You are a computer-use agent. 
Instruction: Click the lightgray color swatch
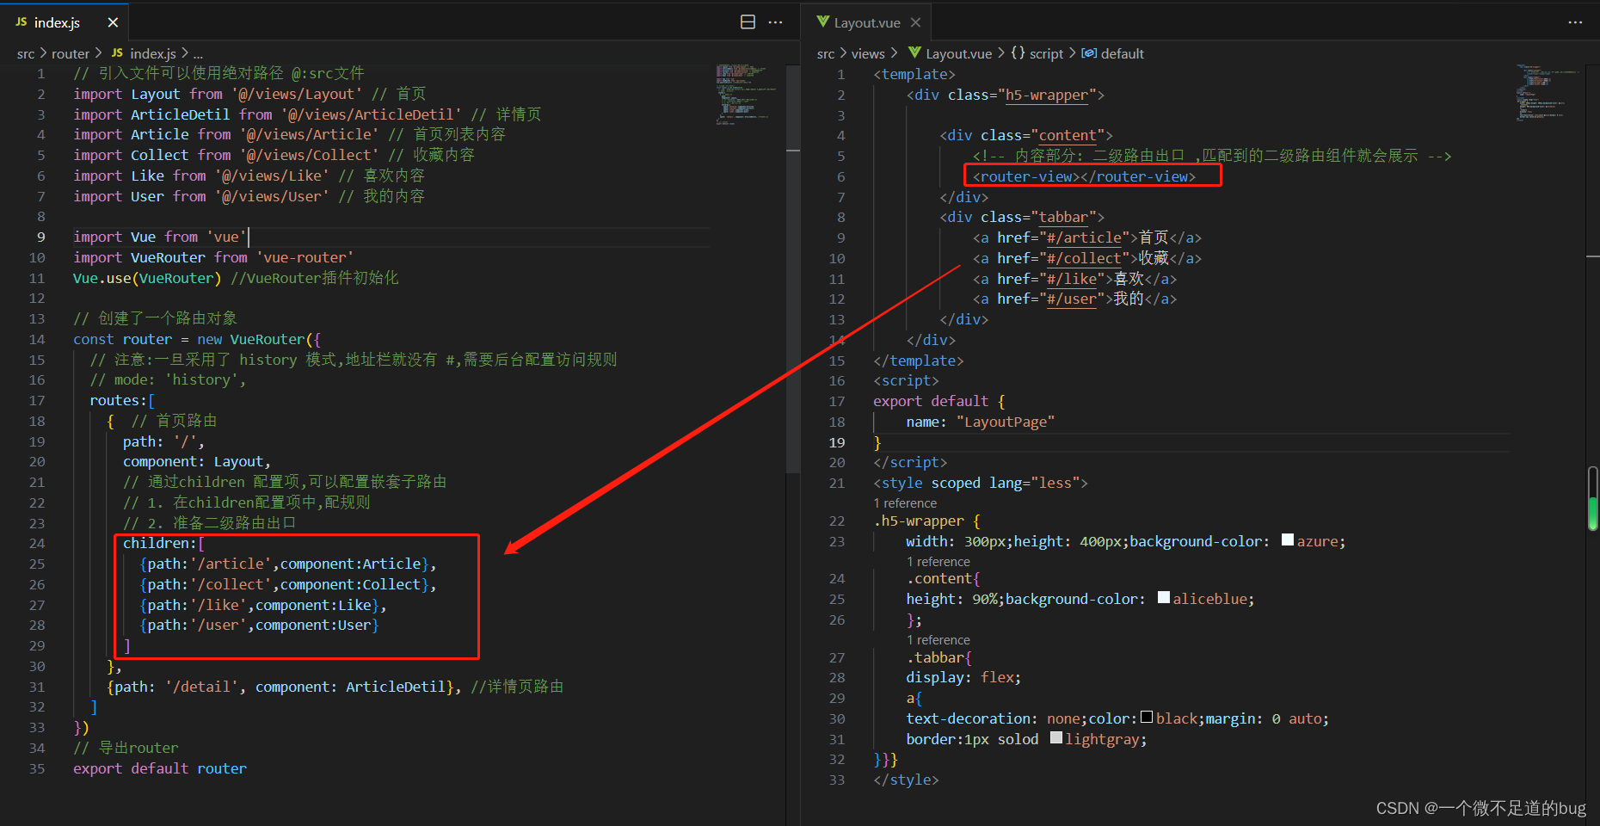[1056, 738]
